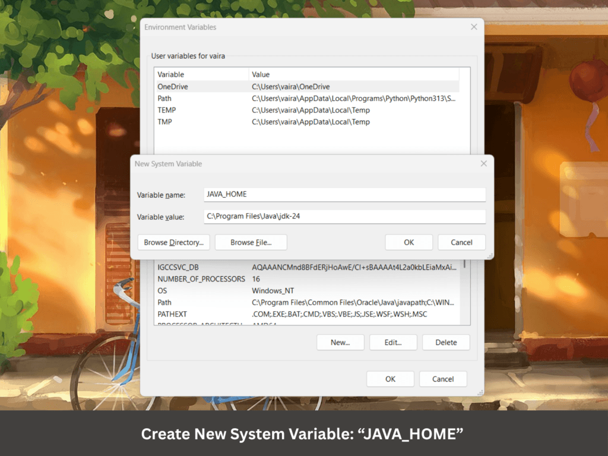This screenshot has width=608, height=456.
Task: Click Delete under the system variables list
Action: pos(446,343)
